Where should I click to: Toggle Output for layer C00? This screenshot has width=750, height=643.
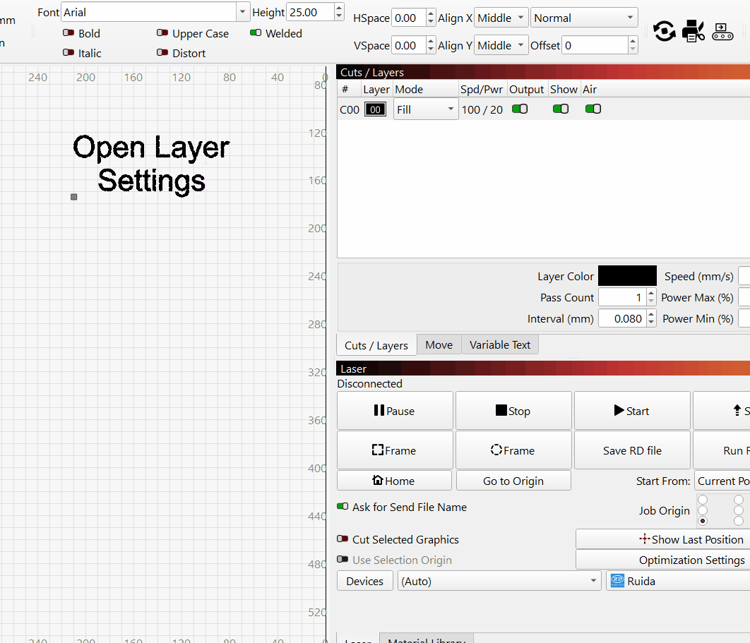pyautogui.click(x=520, y=109)
